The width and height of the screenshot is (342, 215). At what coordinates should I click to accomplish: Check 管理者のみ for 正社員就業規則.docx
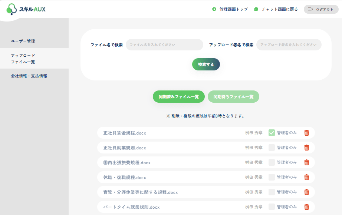(272, 148)
